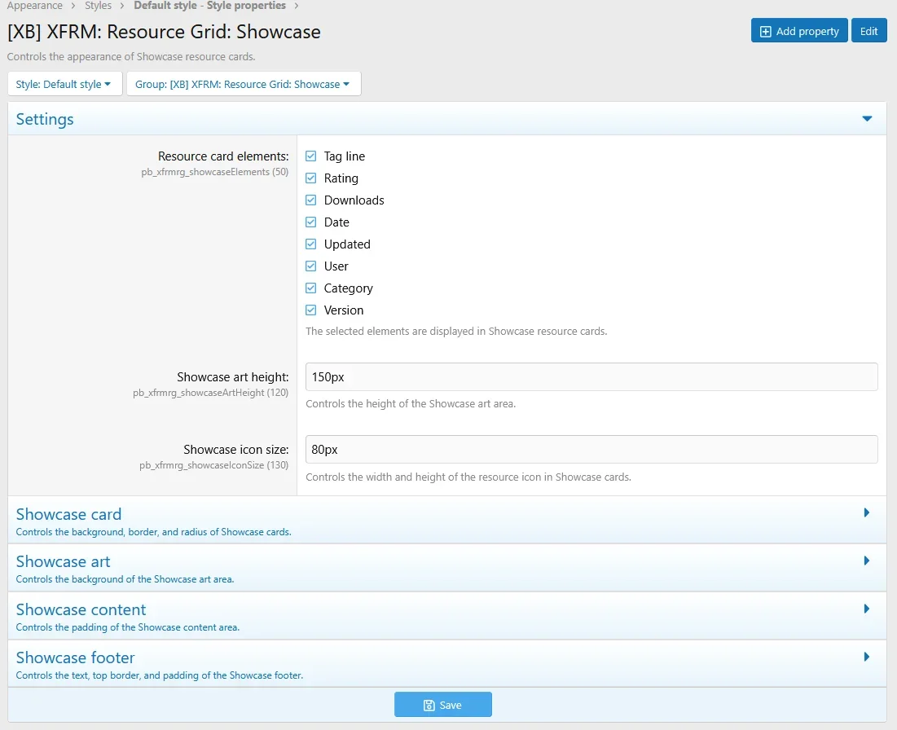The width and height of the screenshot is (897, 730).
Task: Uncheck the Tag line checkbox
Action: (x=310, y=156)
